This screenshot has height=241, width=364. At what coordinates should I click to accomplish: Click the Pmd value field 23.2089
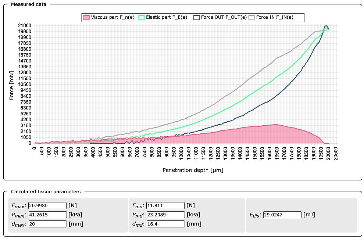click(x=165, y=215)
